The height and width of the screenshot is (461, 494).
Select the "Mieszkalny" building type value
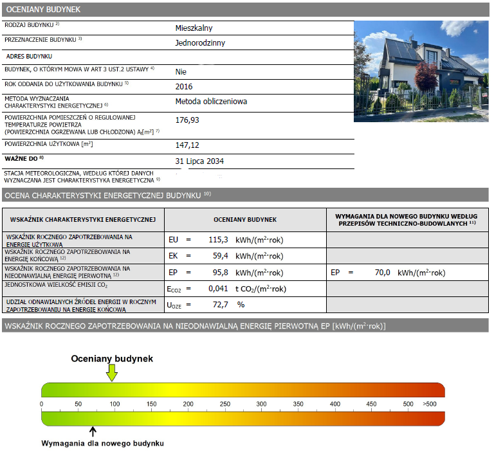[x=194, y=28]
